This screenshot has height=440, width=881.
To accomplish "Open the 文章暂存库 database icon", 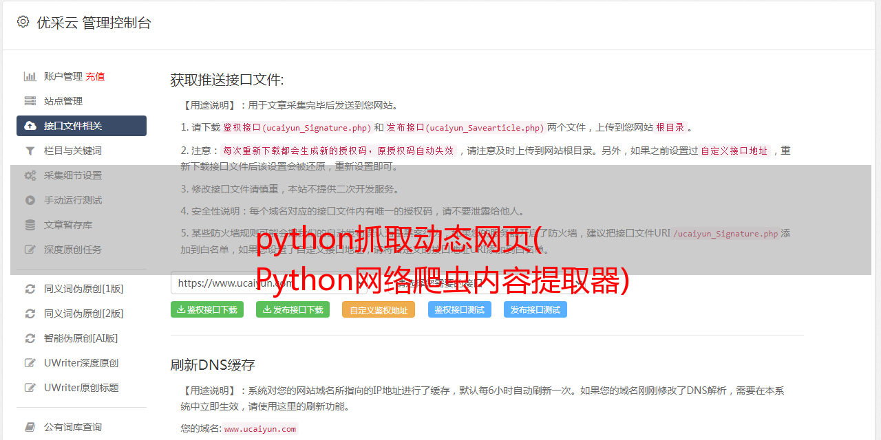I will tap(30, 225).
